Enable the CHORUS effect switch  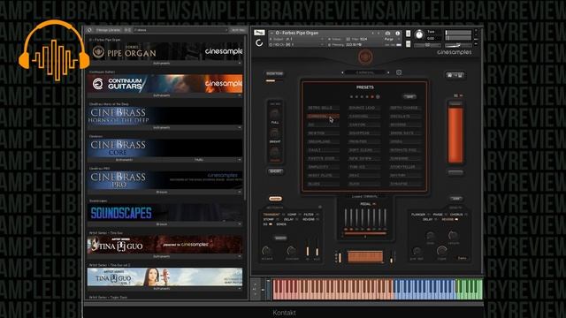[x=466, y=215]
